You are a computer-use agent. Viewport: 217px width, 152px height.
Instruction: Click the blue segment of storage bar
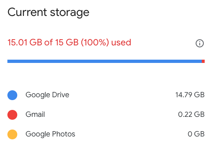click(104, 61)
